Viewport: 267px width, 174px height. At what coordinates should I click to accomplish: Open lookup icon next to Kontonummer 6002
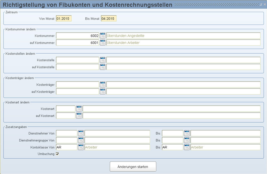[103, 36]
